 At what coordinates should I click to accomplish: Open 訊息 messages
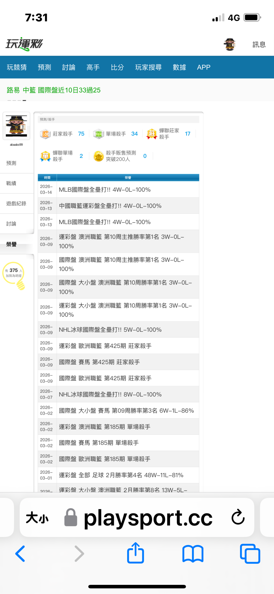259,44
